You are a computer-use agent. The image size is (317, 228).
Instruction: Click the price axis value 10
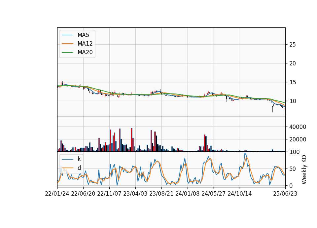(293, 101)
